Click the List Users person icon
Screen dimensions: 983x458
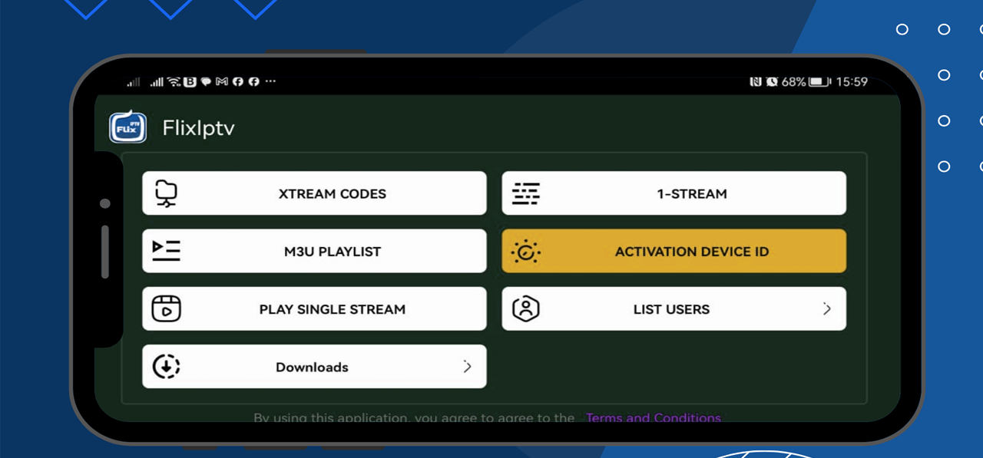526,308
